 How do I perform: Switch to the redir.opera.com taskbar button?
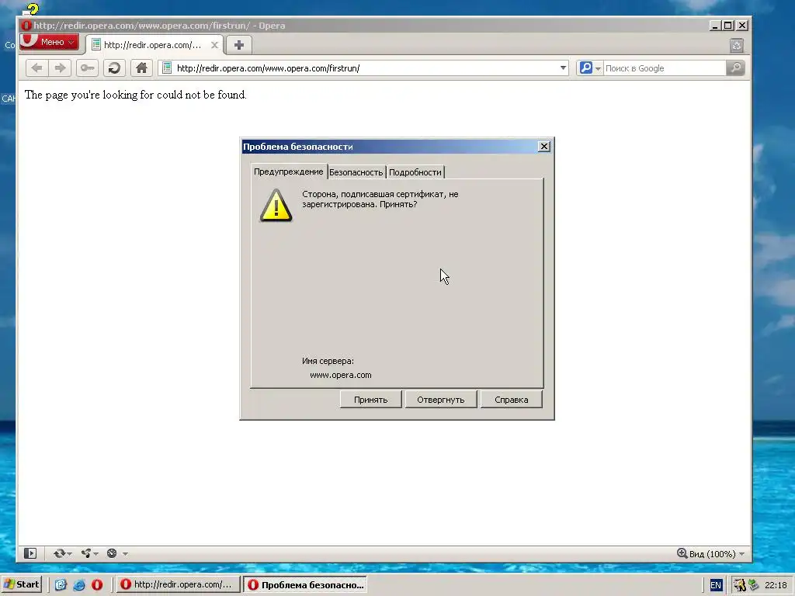[x=178, y=584]
